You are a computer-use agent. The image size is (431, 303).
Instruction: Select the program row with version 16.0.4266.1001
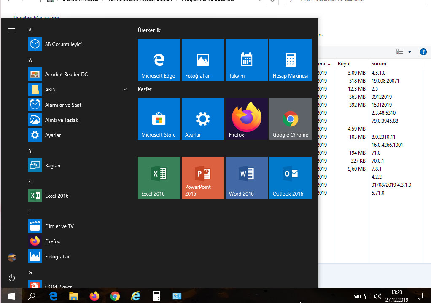pos(371,145)
